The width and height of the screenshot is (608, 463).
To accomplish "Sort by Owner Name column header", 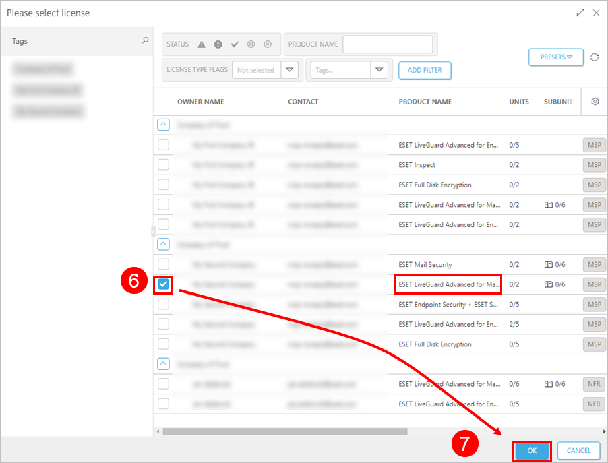I will [200, 102].
